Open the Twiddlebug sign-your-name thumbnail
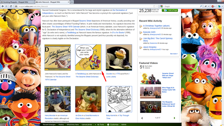 pyautogui.click(x=88, y=57)
